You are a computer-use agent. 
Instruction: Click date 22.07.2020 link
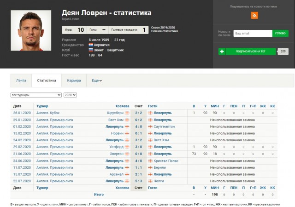click(x=22, y=181)
